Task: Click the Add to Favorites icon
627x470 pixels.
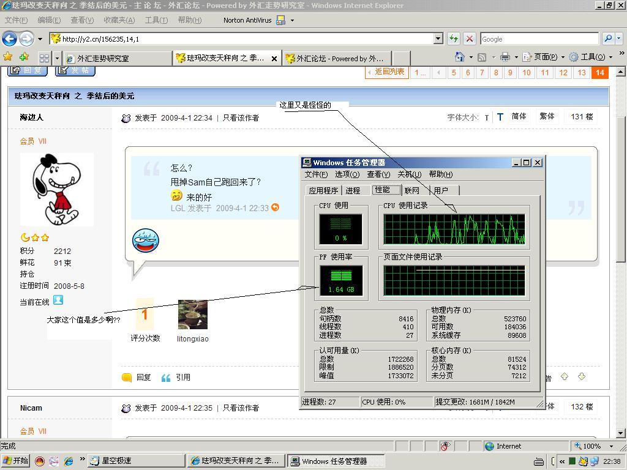Action: [x=24, y=57]
